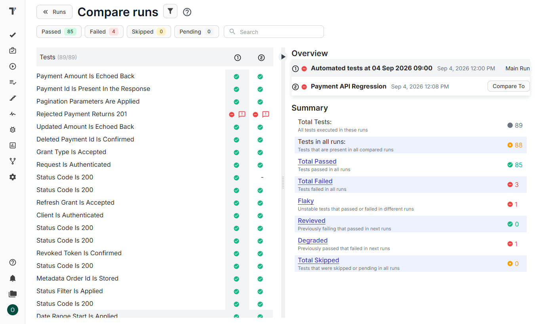Click the Testomat logo in the sidebar
This screenshot has height=324, width=541.
point(13,11)
